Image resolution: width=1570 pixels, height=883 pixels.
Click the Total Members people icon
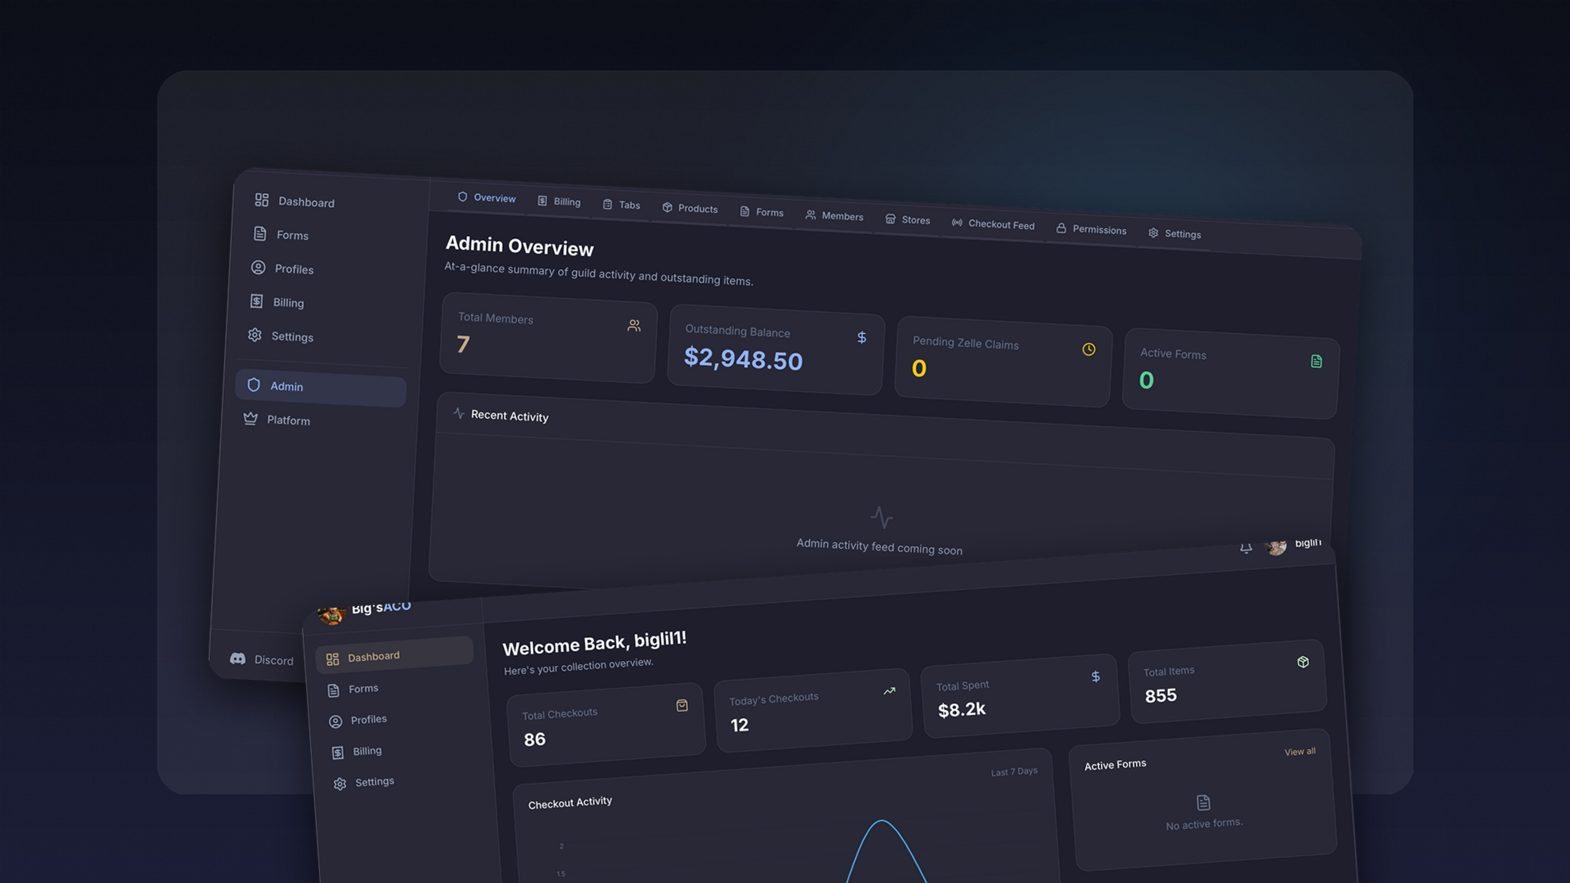(634, 326)
